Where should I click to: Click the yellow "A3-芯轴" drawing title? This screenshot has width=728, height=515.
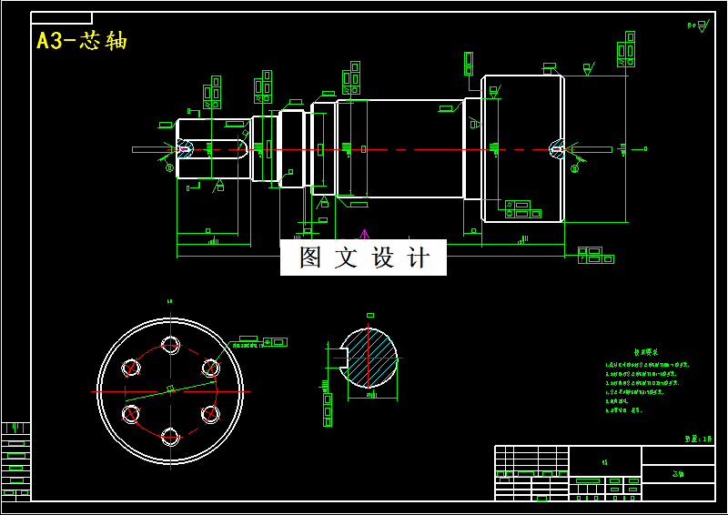point(82,41)
